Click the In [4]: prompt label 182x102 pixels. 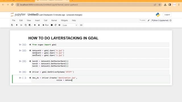(23, 72)
